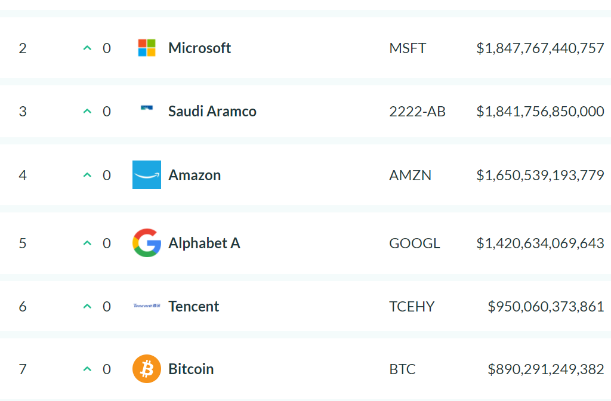Open the Tencent name link
The height and width of the screenshot is (401, 611).
pos(194,306)
